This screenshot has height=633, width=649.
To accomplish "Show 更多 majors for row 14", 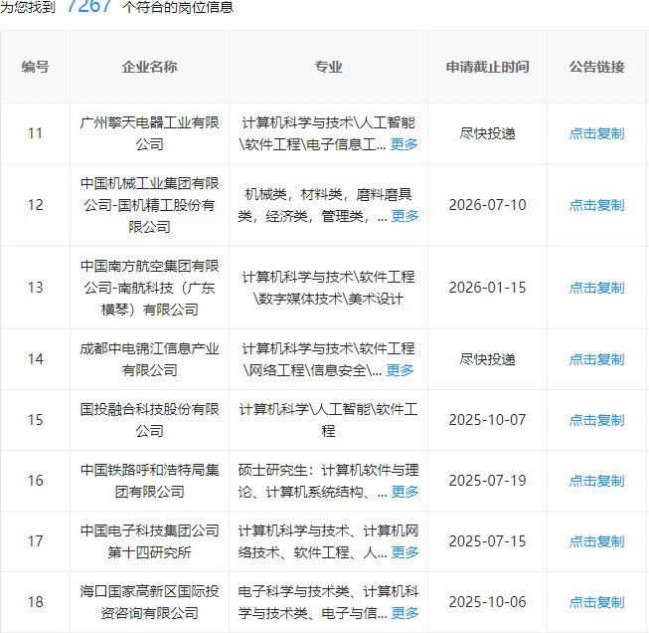I will click(x=400, y=370).
